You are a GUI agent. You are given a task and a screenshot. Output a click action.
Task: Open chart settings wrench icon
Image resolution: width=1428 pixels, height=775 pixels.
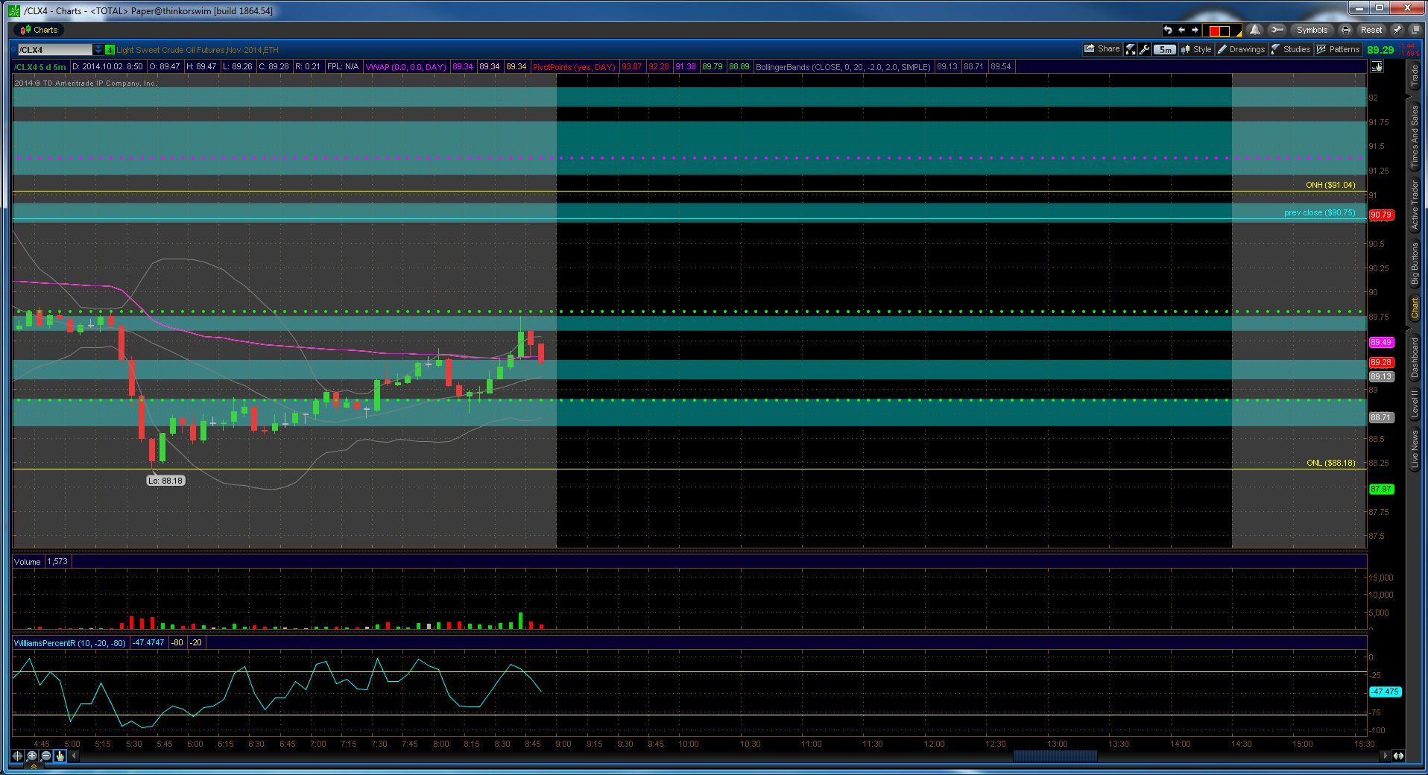pyautogui.click(x=1145, y=49)
